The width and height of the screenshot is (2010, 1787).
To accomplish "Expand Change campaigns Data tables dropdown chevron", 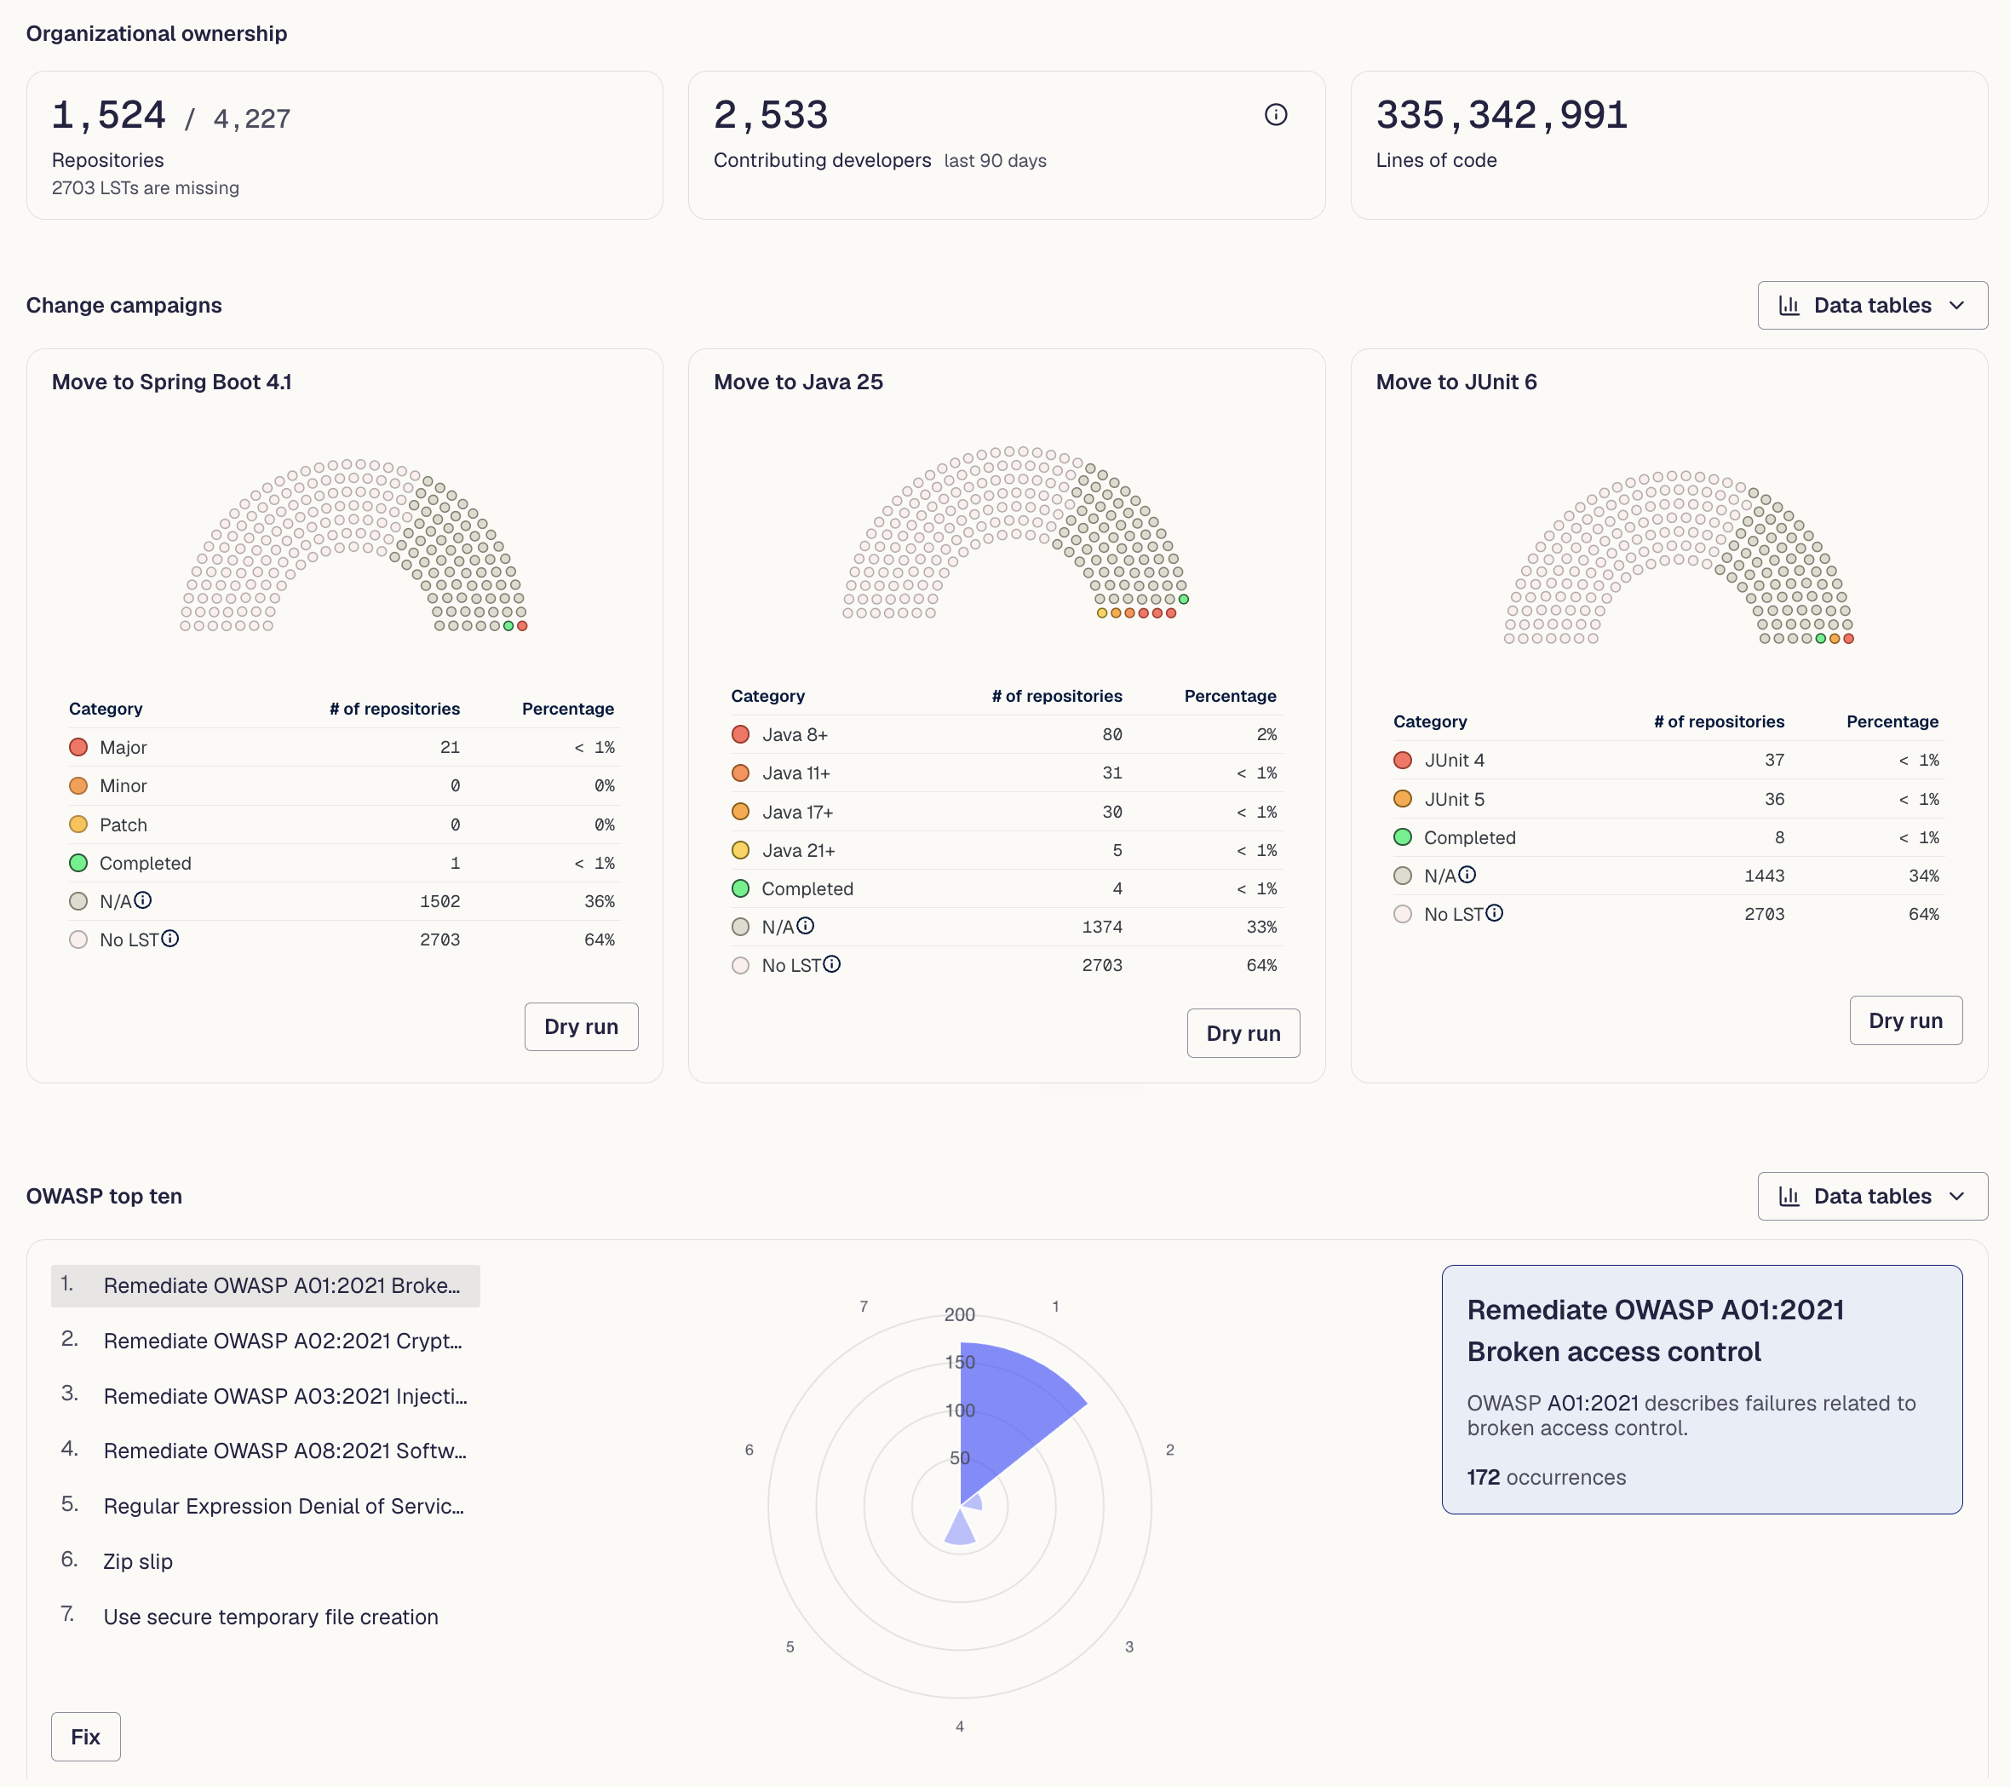I will click(x=1957, y=306).
